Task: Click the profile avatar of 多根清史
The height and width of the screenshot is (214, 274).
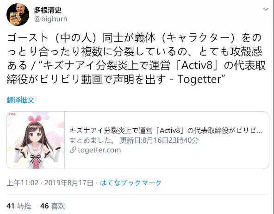Action: (x=18, y=14)
